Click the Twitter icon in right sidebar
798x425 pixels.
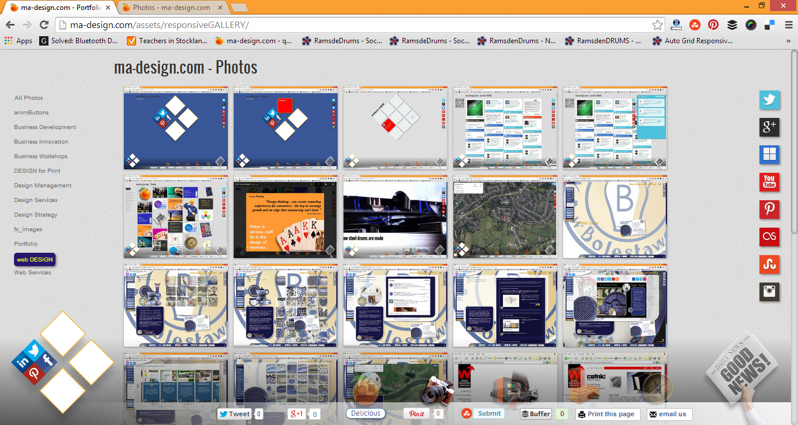coord(769,100)
